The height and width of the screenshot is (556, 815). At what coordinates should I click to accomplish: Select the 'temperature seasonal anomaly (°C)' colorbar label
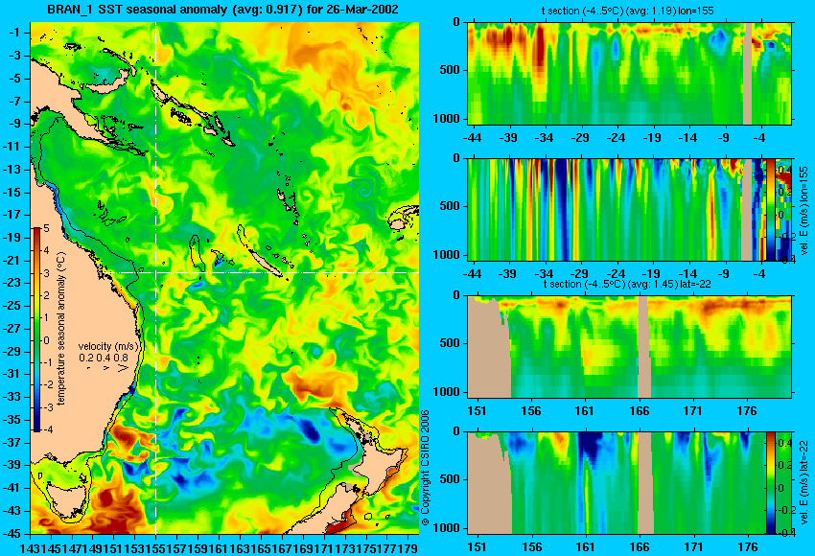point(60,330)
